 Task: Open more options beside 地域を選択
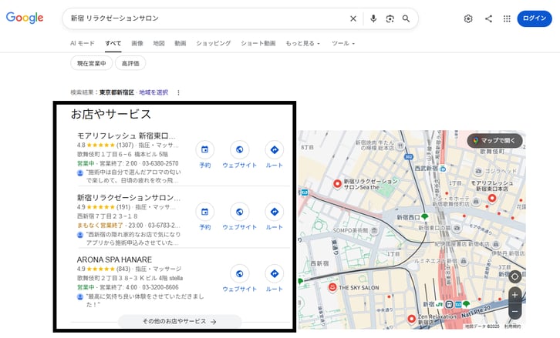pyautogui.click(x=178, y=92)
